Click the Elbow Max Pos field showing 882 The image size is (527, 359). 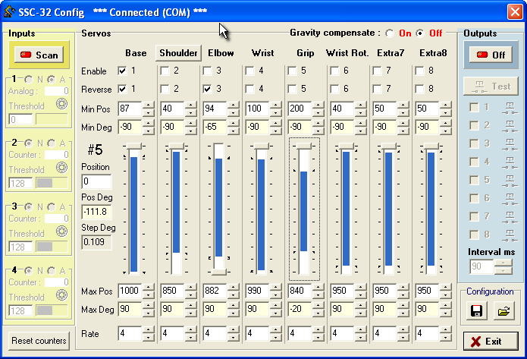point(215,291)
